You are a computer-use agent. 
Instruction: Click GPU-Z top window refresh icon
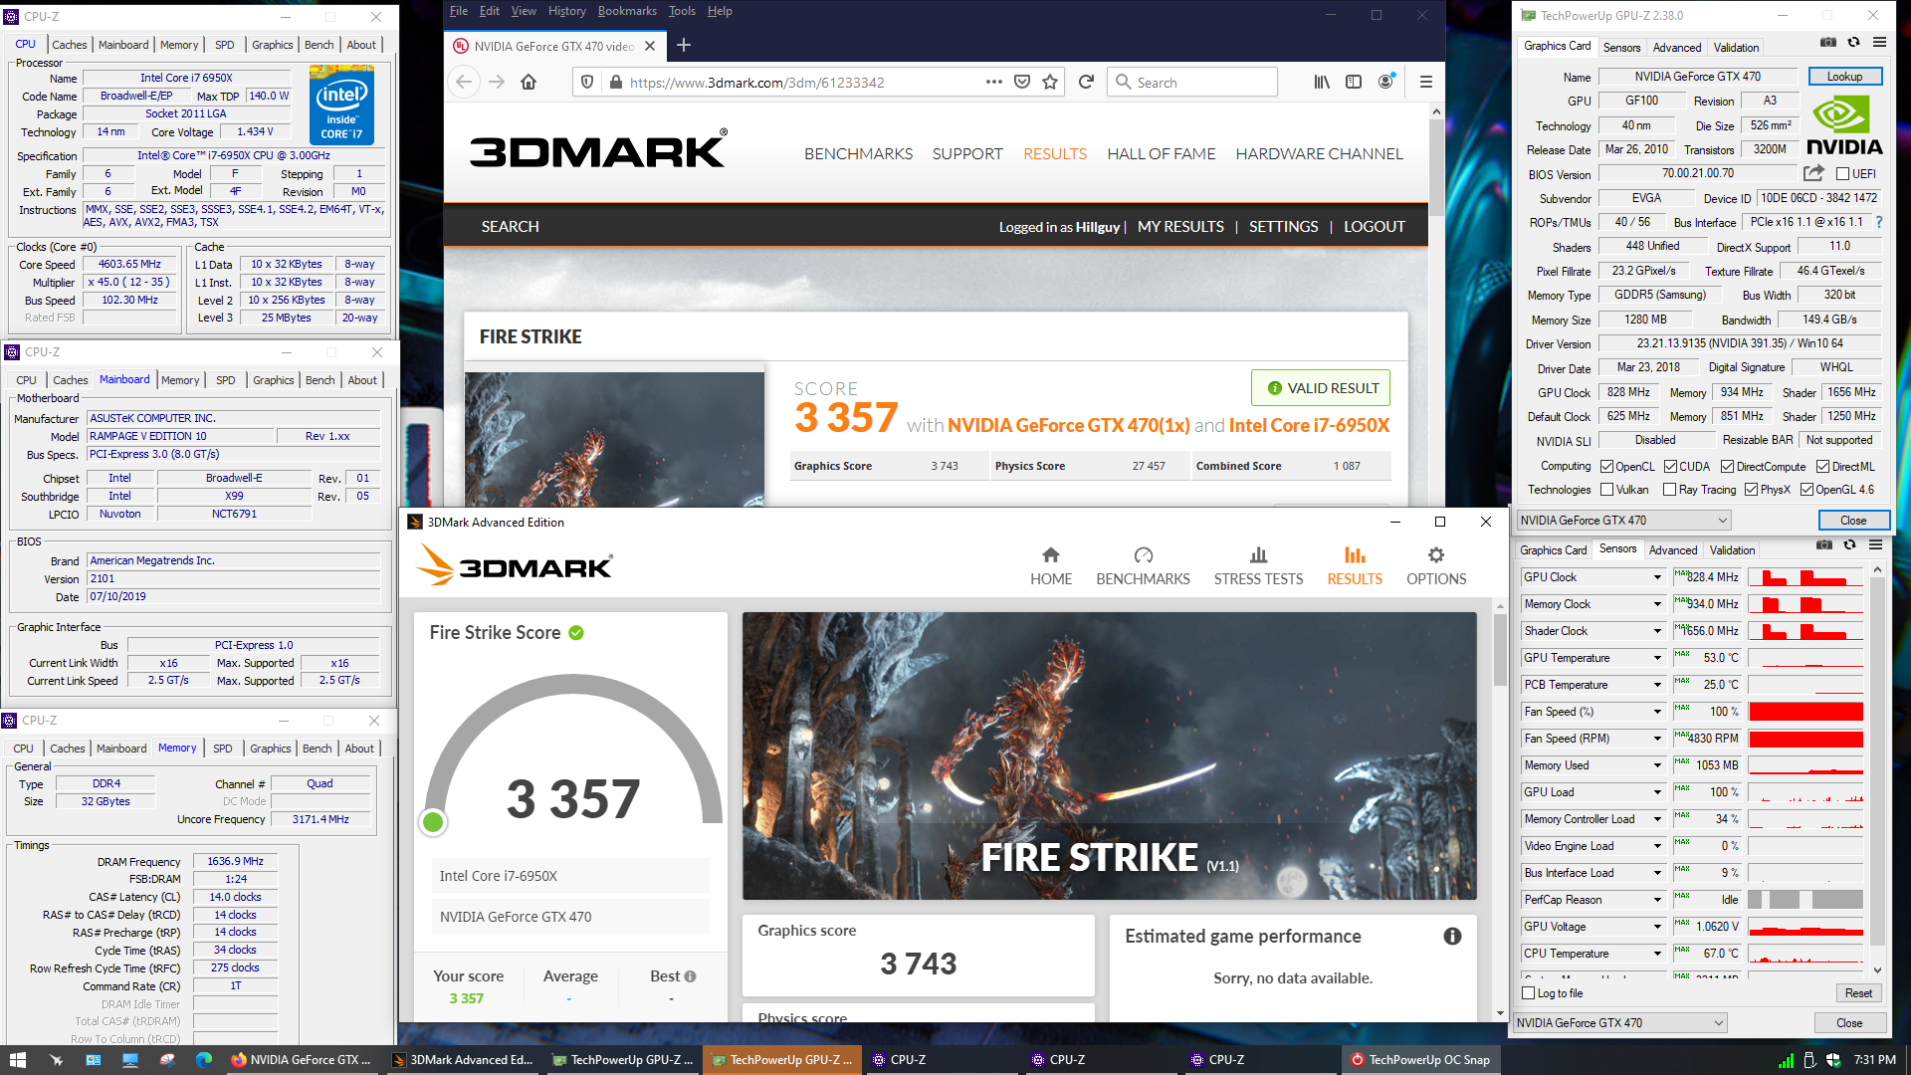[1853, 42]
